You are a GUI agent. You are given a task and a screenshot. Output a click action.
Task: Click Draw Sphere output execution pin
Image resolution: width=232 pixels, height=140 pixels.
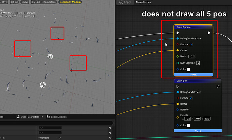209,33
